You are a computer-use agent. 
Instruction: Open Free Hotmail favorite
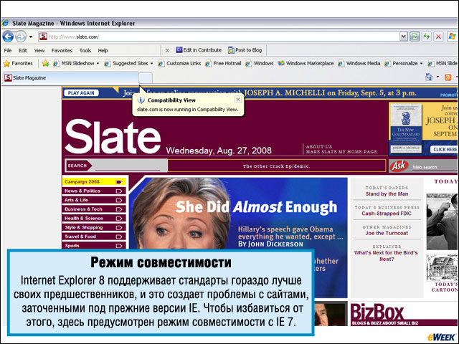coord(223,63)
